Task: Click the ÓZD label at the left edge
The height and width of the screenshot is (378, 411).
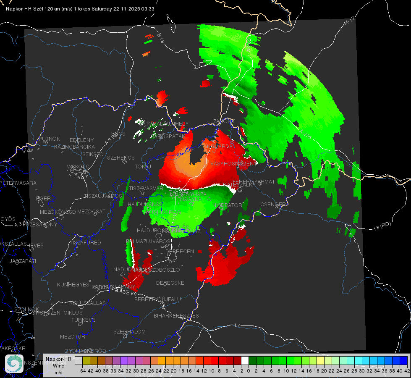Action: [x=28, y=150]
